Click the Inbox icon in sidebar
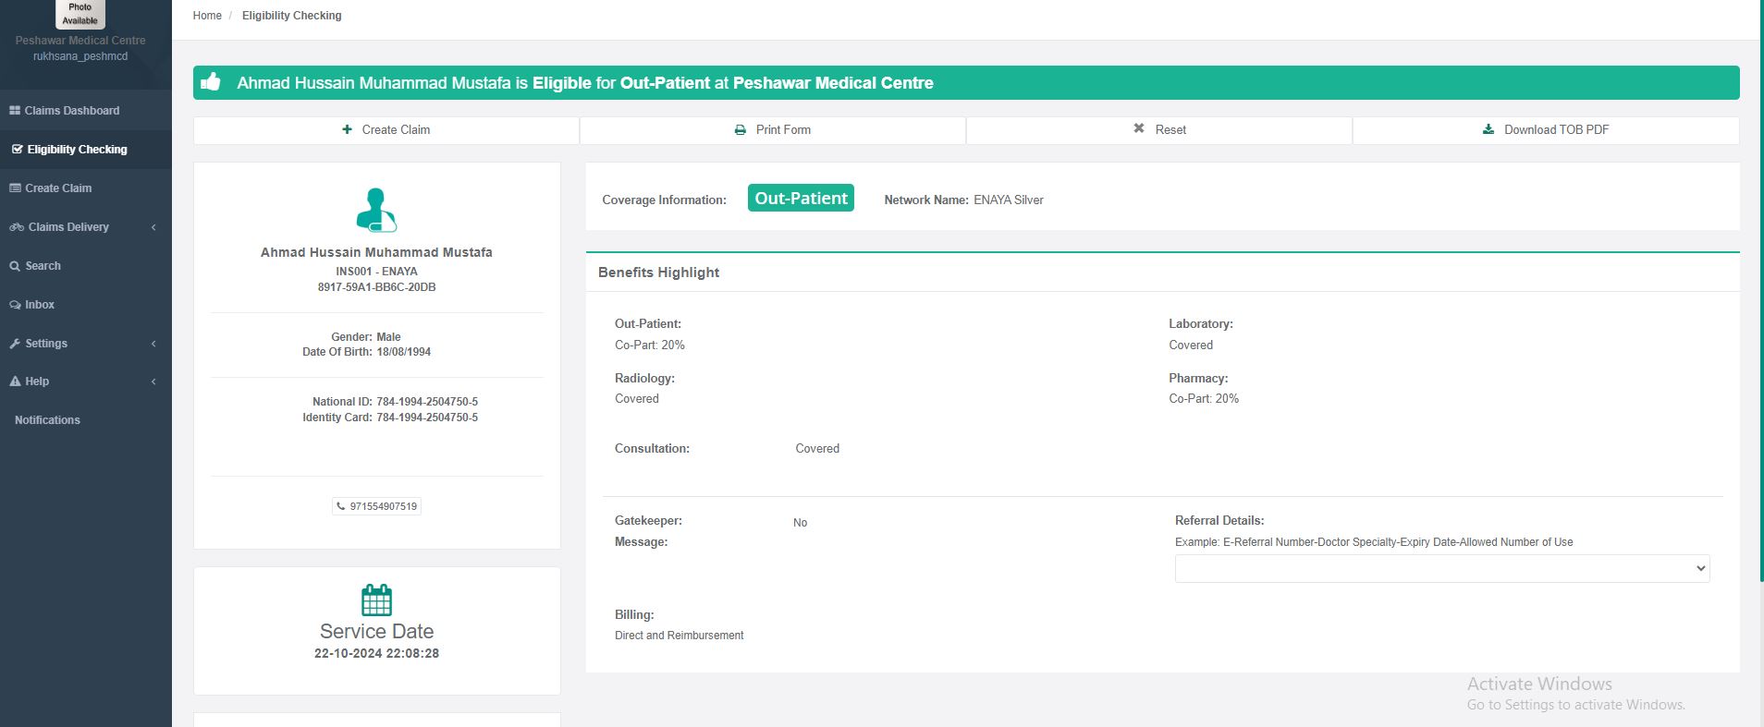The width and height of the screenshot is (1764, 727). [16, 305]
